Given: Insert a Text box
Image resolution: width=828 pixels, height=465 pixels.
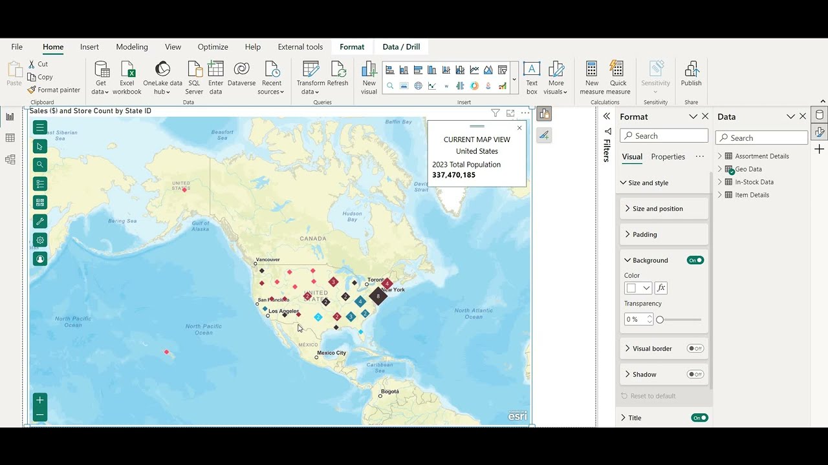Looking at the screenshot, I should click(532, 77).
